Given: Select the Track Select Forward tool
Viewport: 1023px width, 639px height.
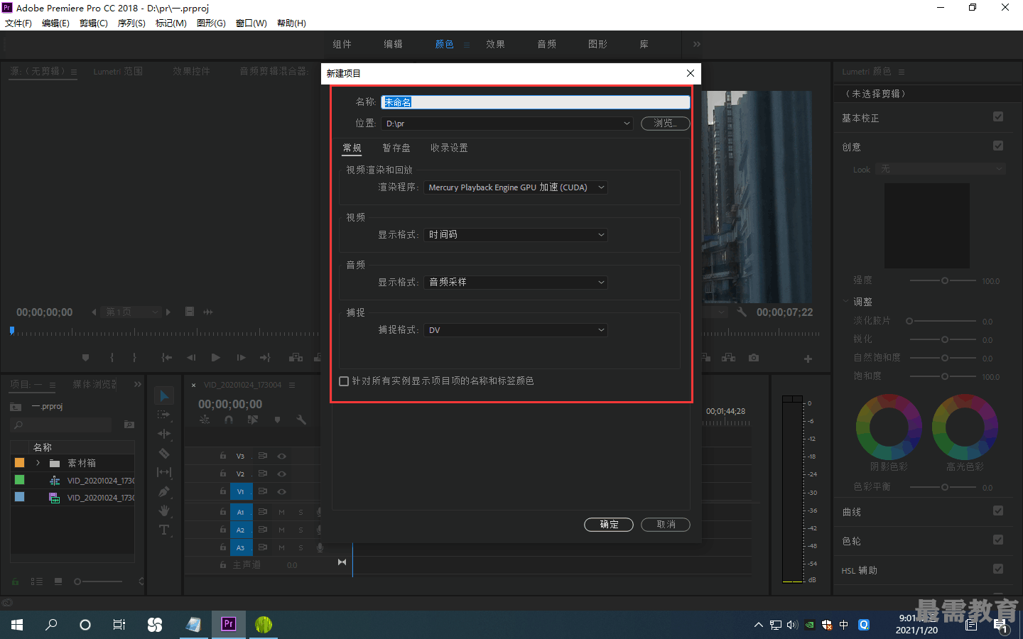Looking at the screenshot, I should pos(164,415).
